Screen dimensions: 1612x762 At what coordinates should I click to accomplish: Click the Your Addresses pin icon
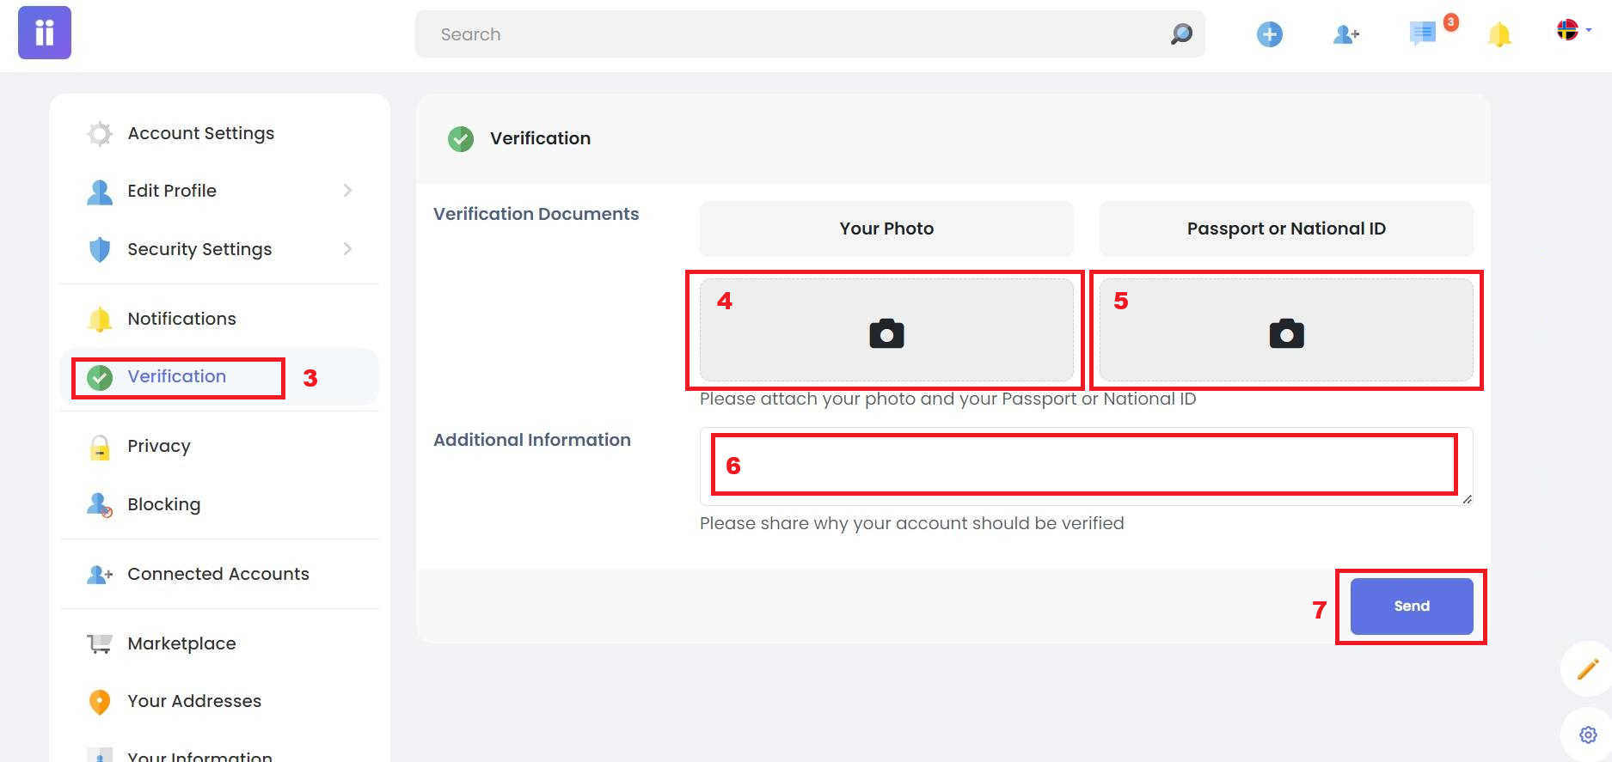pyautogui.click(x=100, y=702)
